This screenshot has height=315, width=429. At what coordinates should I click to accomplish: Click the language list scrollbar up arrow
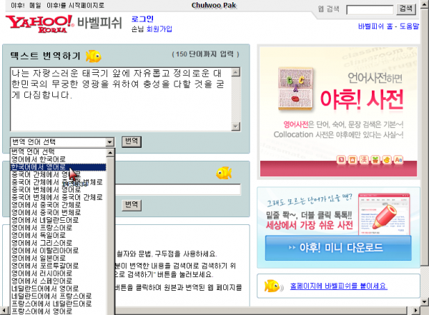pos(110,153)
